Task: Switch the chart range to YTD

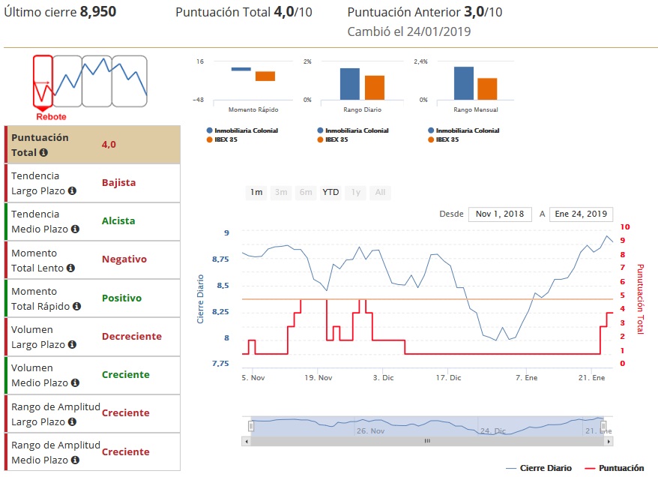Action: pyautogui.click(x=330, y=193)
